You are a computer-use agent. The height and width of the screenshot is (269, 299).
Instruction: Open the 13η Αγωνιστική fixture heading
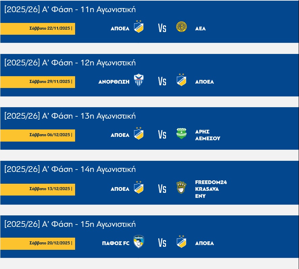click(70, 116)
